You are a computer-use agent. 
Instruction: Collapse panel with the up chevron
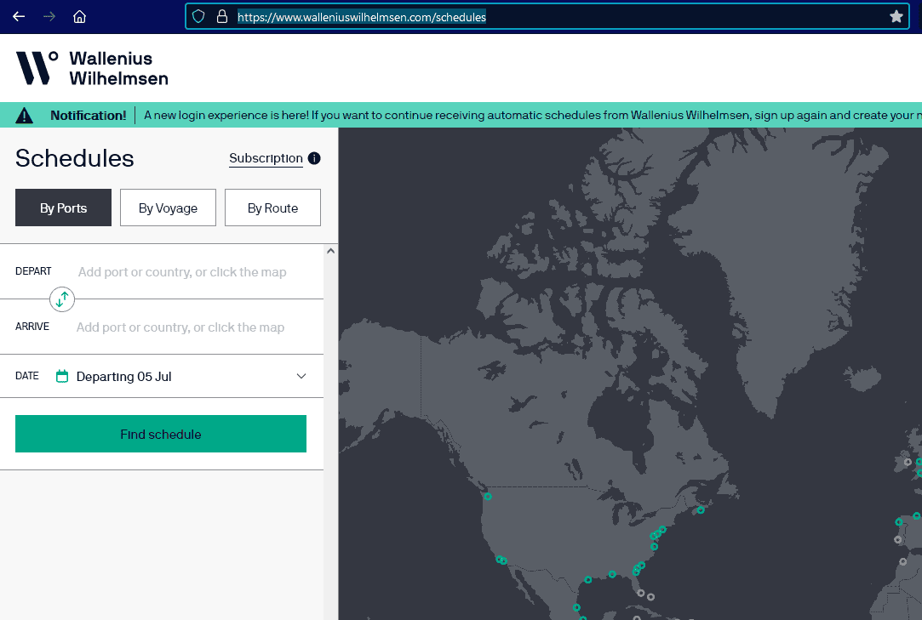[x=330, y=251]
